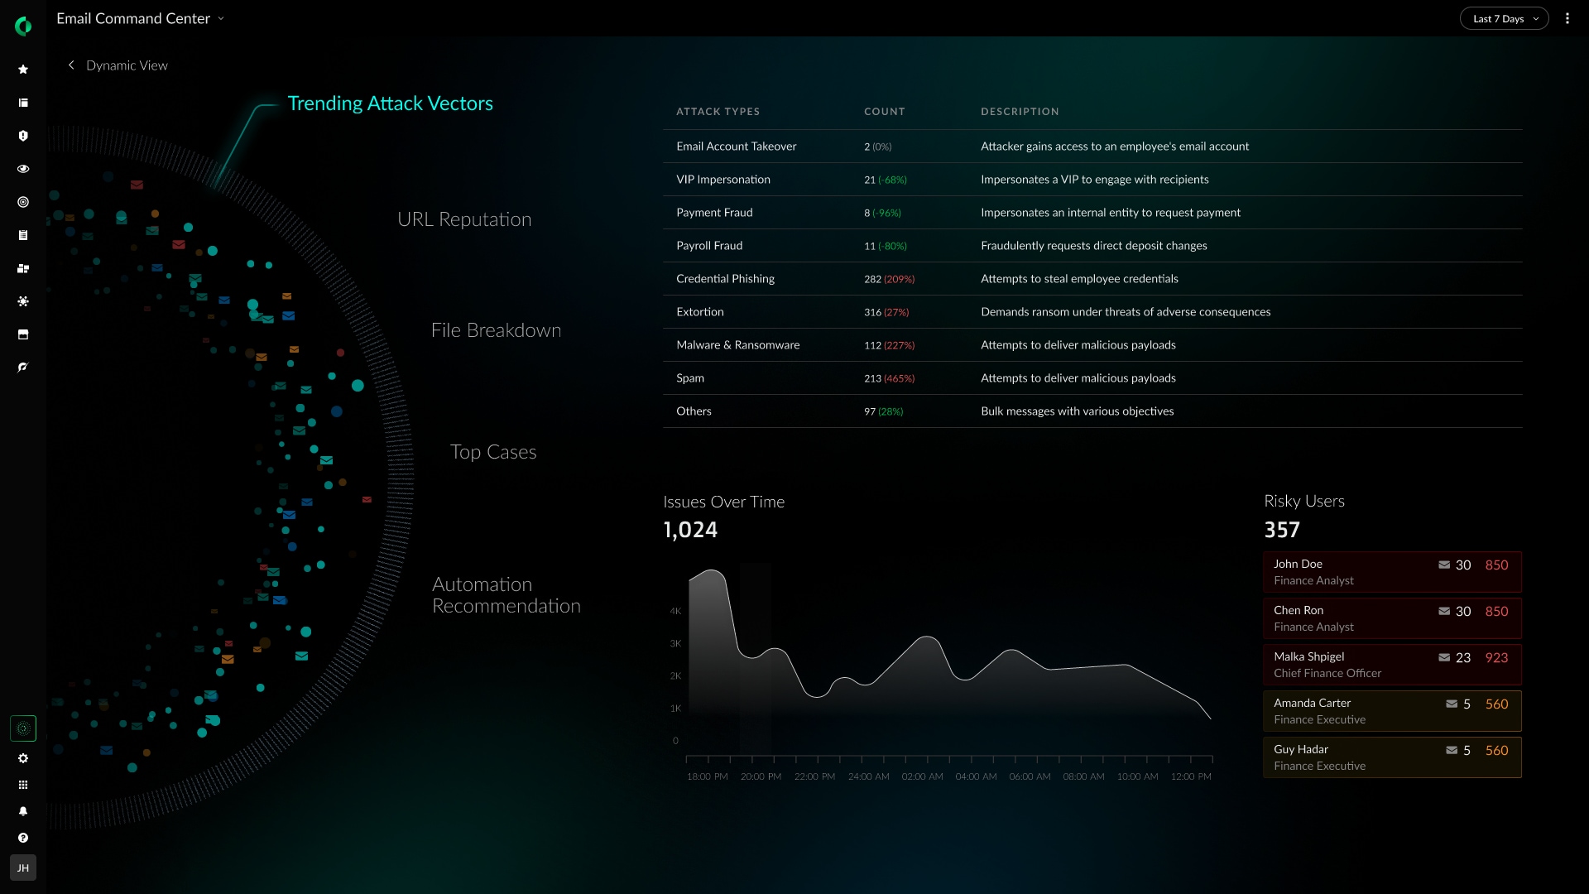Click the 18:00 PM chart axis label
Viewport: 1589px width, 894px height.
pos(707,776)
